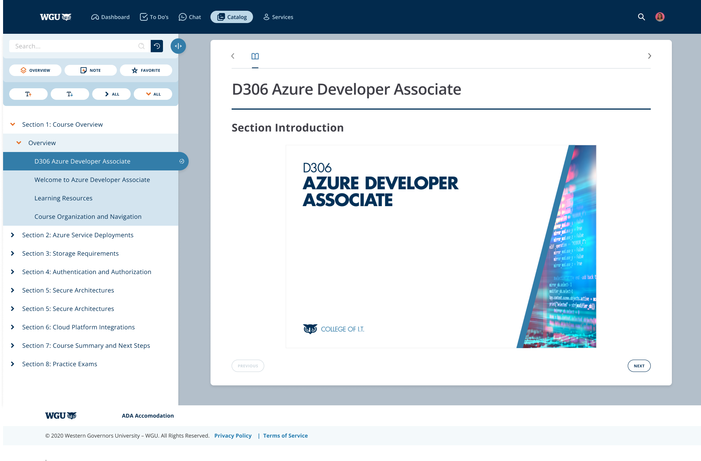This screenshot has height=461, width=701.
Task: Go to previous page arrow in content header
Action: [x=233, y=56]
